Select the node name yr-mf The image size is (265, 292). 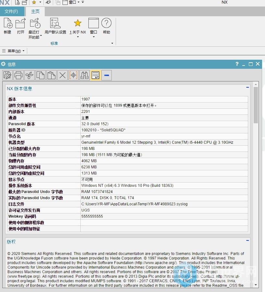[86, 136]
